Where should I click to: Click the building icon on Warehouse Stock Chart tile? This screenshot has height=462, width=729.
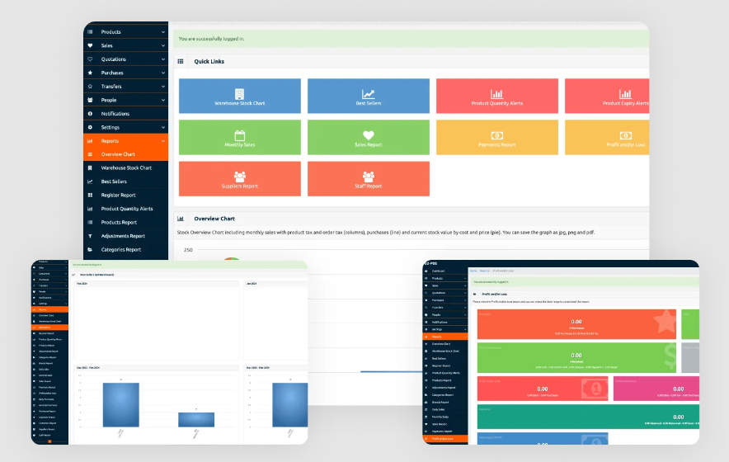coord(239,93)
